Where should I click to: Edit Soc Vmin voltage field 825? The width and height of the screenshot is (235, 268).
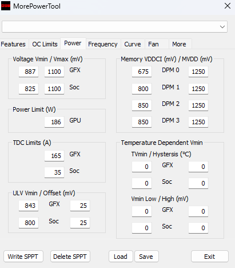coord(29,89)
